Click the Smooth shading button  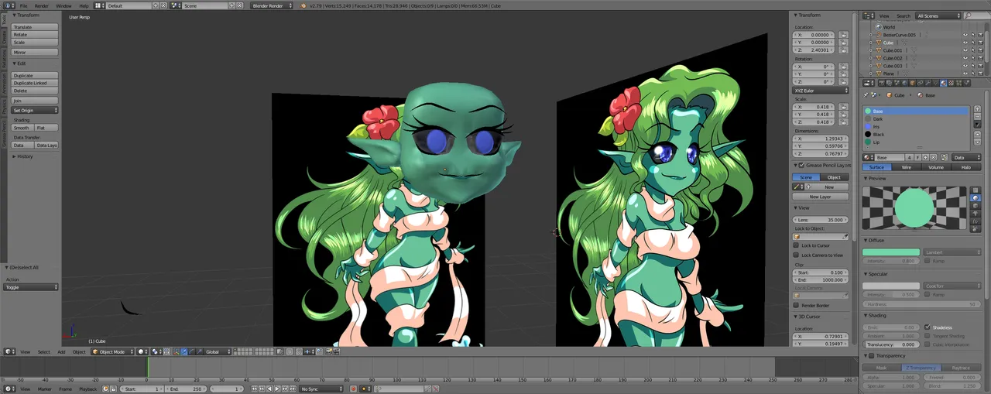tap(22, 128)
